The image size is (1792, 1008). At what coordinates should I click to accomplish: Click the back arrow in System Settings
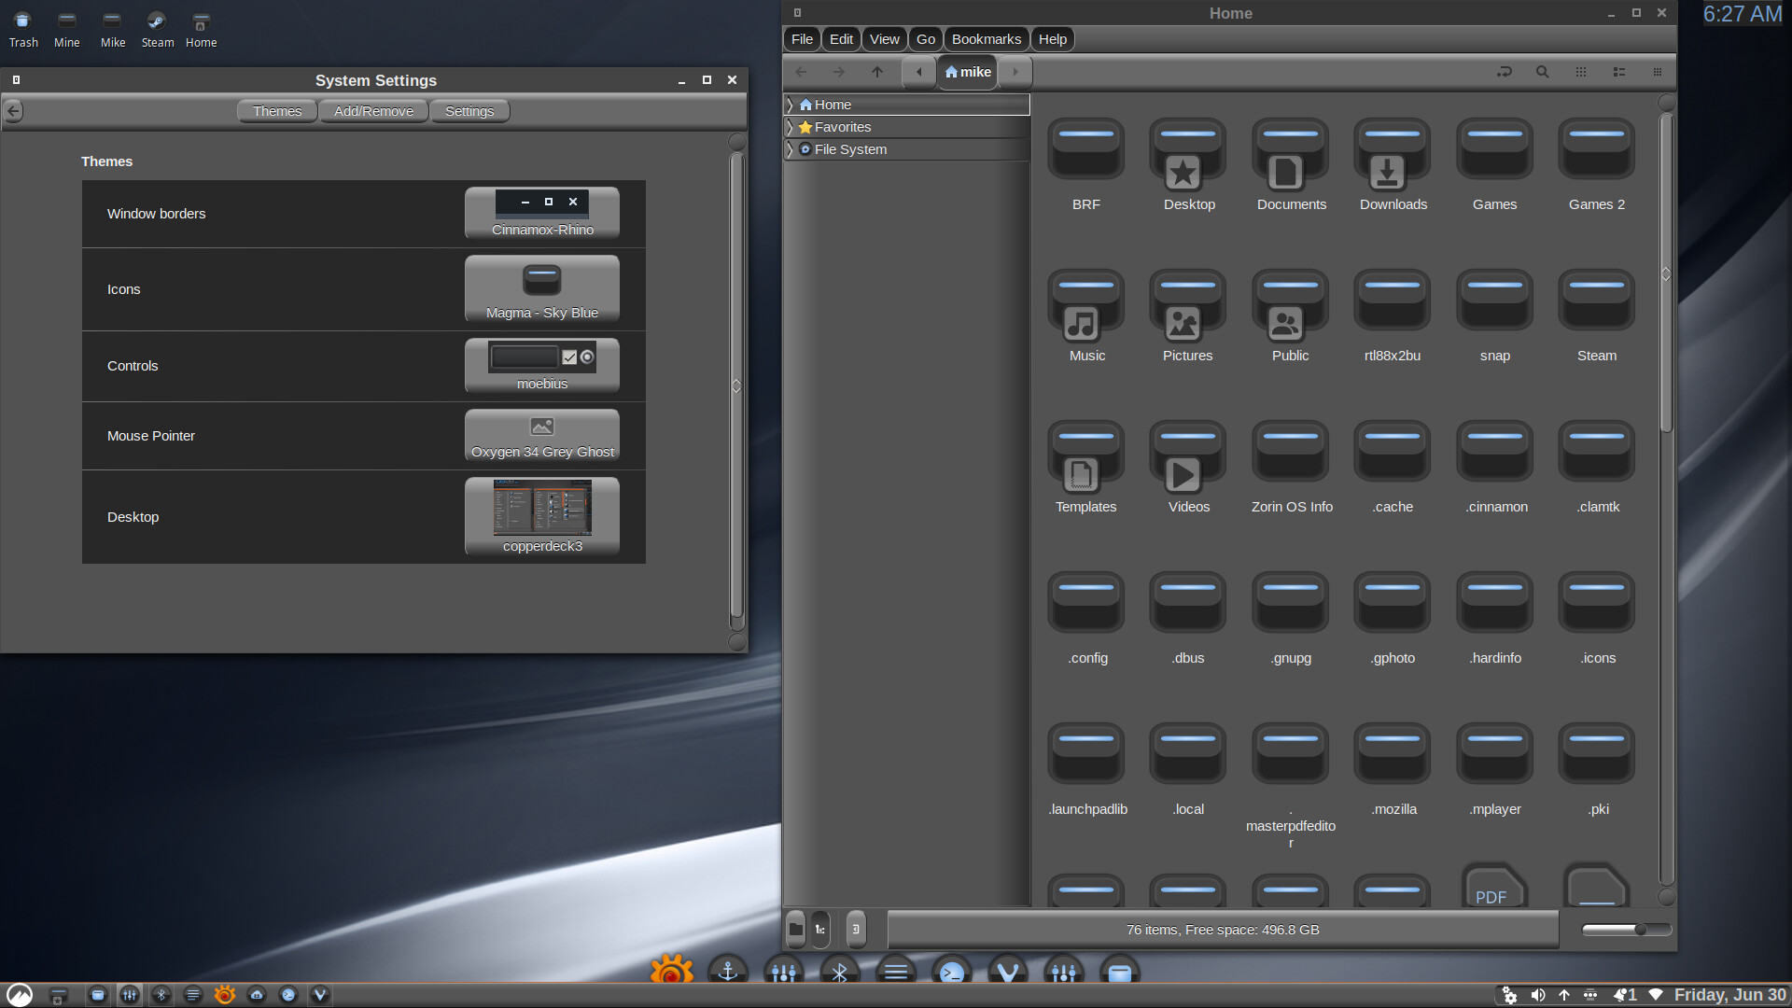[13, 110]
